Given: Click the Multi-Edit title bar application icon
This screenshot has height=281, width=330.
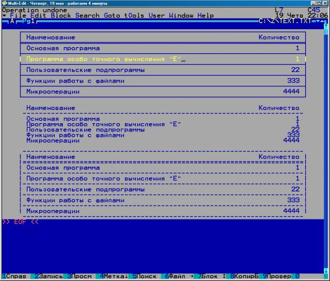Looking at the screenshot, I should point(4,3).
